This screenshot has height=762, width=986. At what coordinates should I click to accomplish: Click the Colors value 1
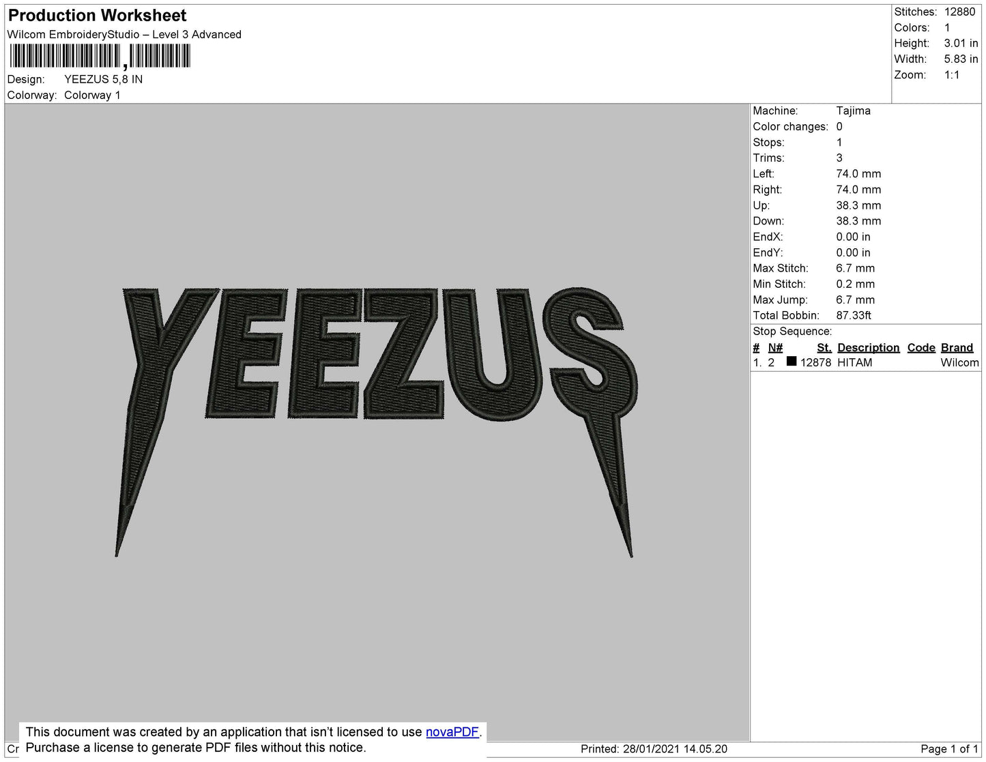pyautogui.click(x=947, y=27)
